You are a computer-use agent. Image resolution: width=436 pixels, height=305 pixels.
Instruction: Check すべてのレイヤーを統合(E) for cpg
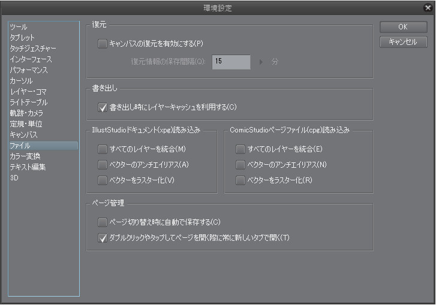[x=240, y=149]
